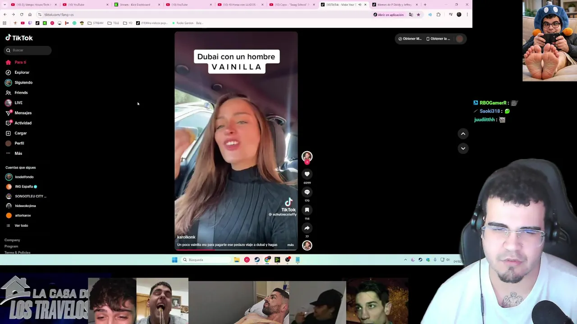Expand the Program footer section
Screen dimensions: 577x324
pyautogui.click(x=11, y=247)
